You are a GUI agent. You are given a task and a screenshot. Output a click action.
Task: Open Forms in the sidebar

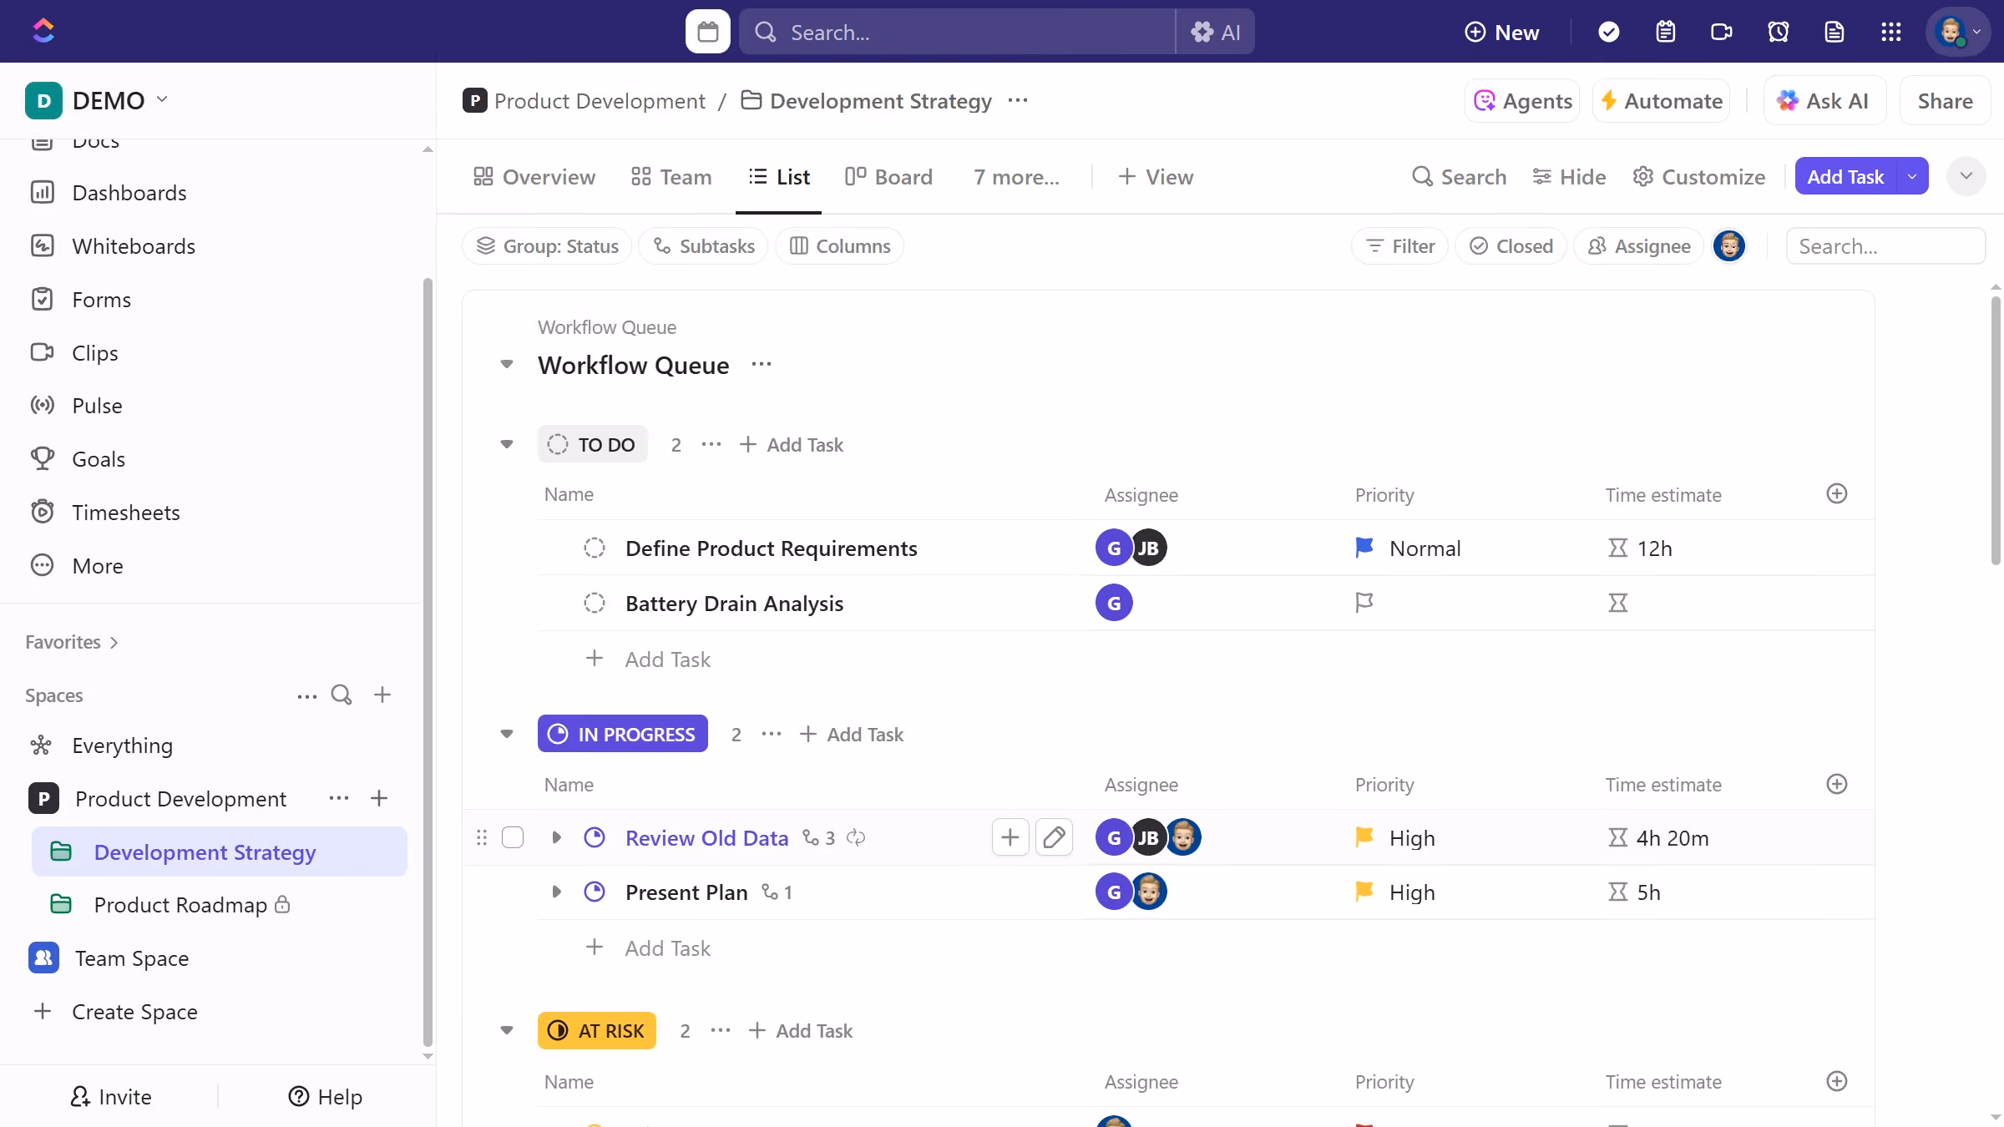tap(101, 300)
